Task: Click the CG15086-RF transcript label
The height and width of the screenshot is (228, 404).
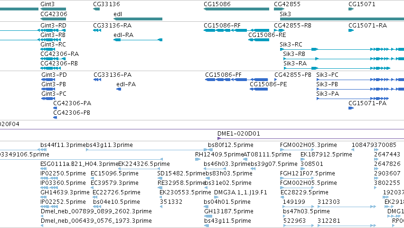Action: coord(222,26)
